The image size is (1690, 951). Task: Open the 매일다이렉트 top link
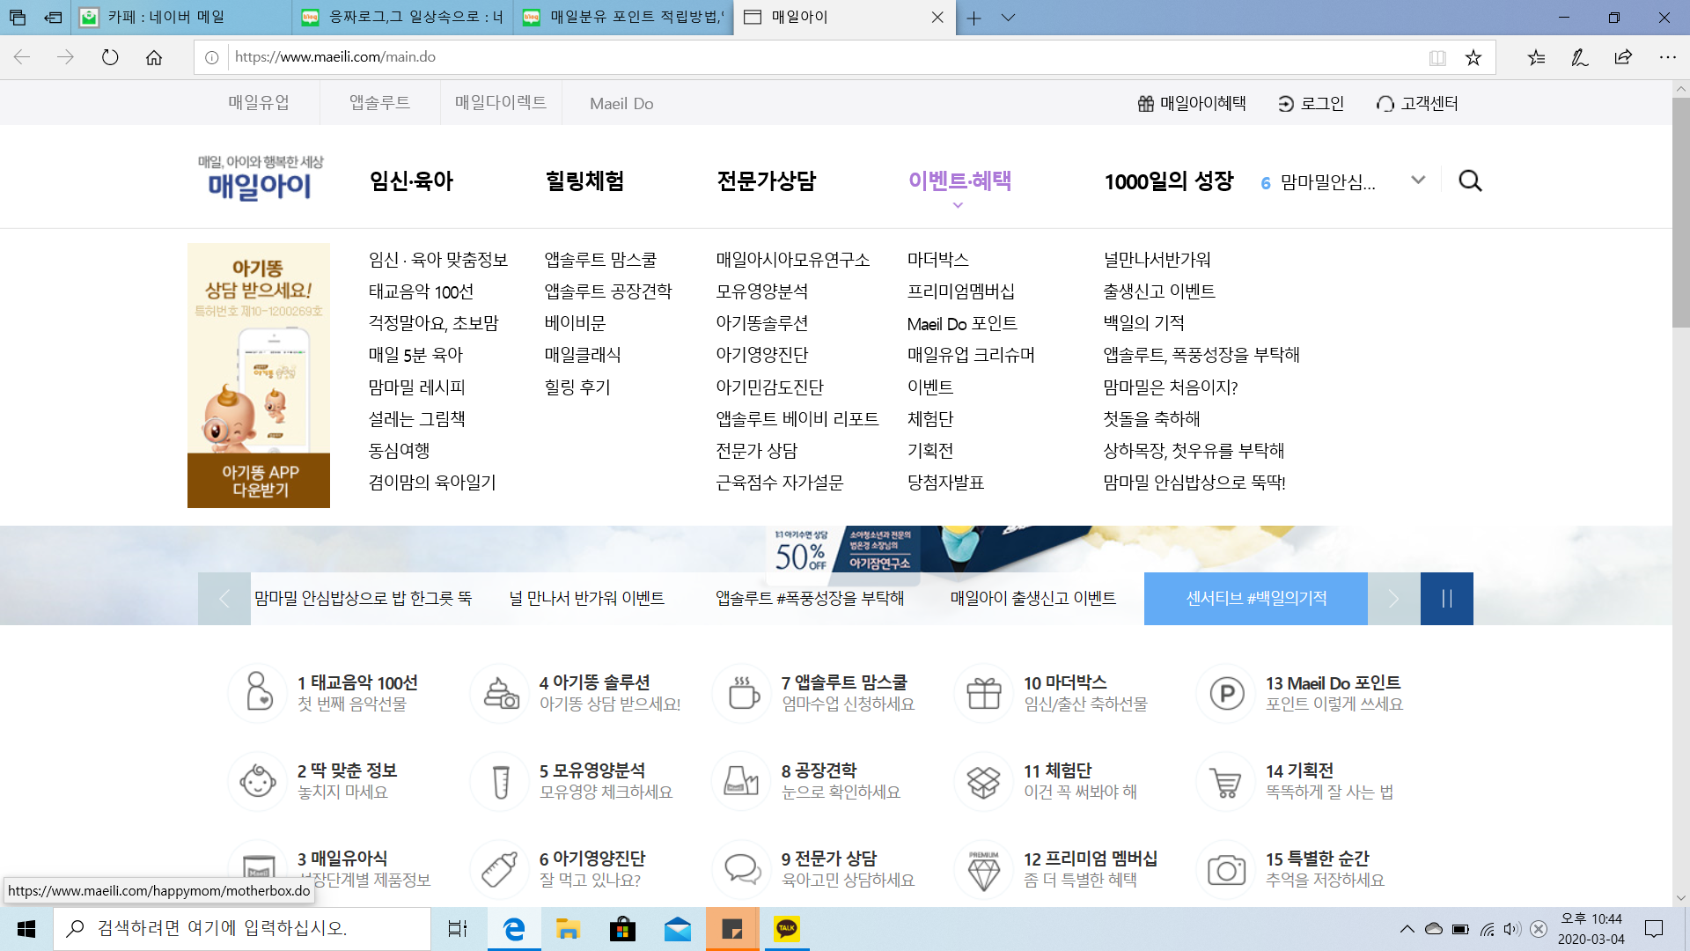pos(501,103)
